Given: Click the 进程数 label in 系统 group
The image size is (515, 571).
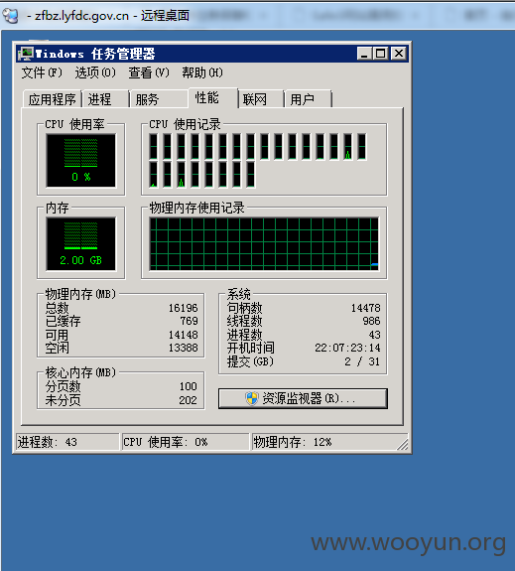Looking at the screenshot, I should [244, 335].
